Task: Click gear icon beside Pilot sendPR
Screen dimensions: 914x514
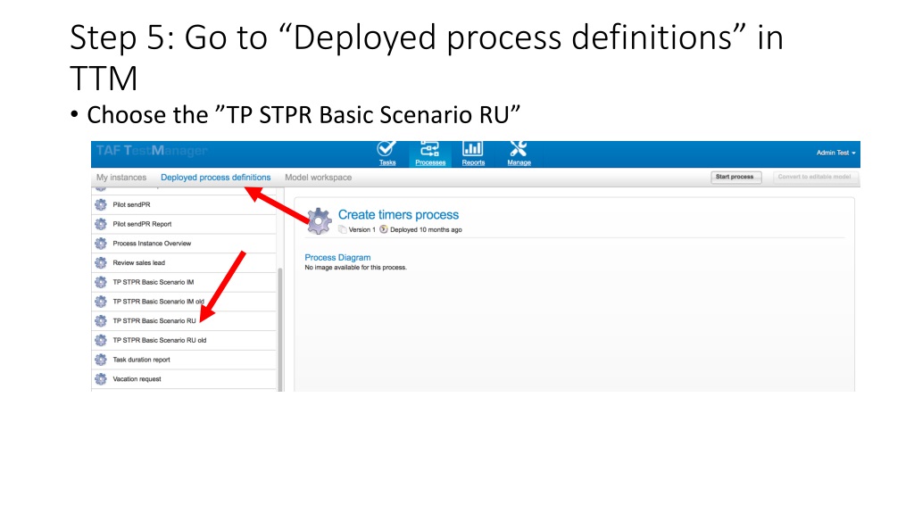Action: [x=101, y=204]
